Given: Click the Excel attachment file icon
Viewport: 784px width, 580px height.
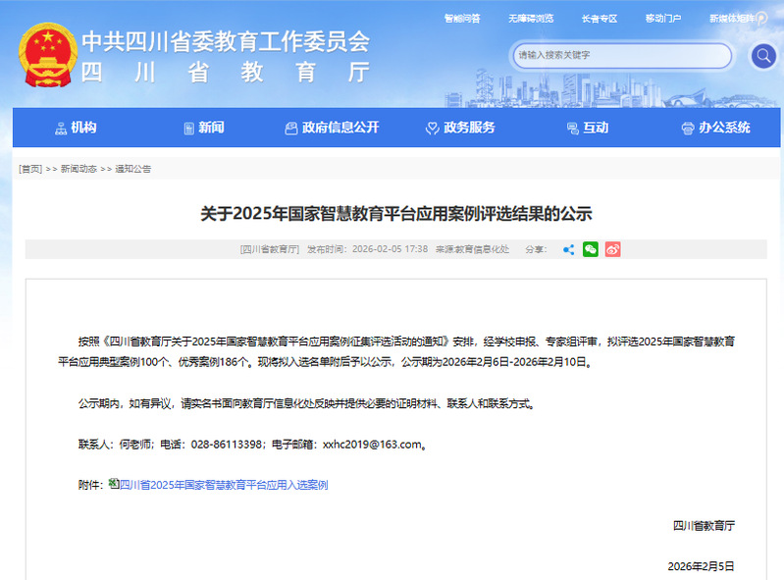Looking at the screenshot, I should point(113,484).
